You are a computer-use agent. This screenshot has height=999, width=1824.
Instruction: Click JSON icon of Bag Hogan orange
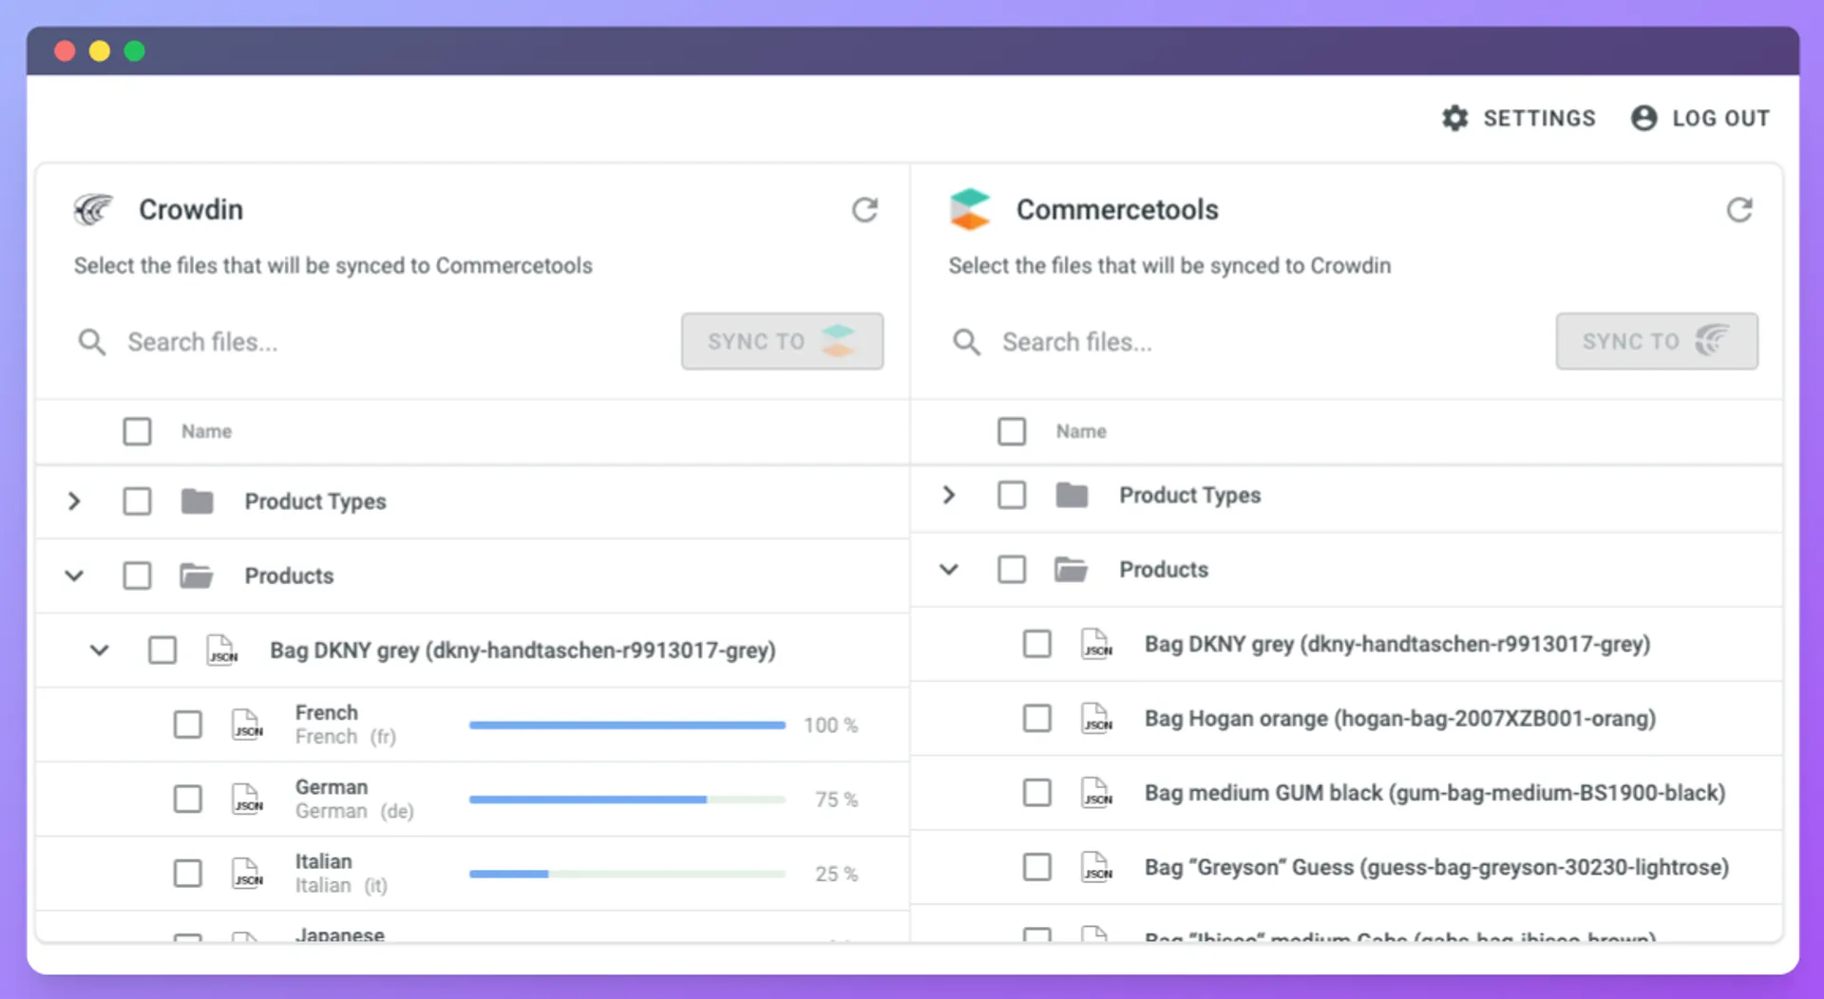click(1097, 718)
